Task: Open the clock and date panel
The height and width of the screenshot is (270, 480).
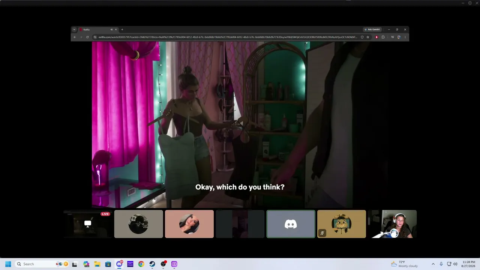Action: coord(469,264)
